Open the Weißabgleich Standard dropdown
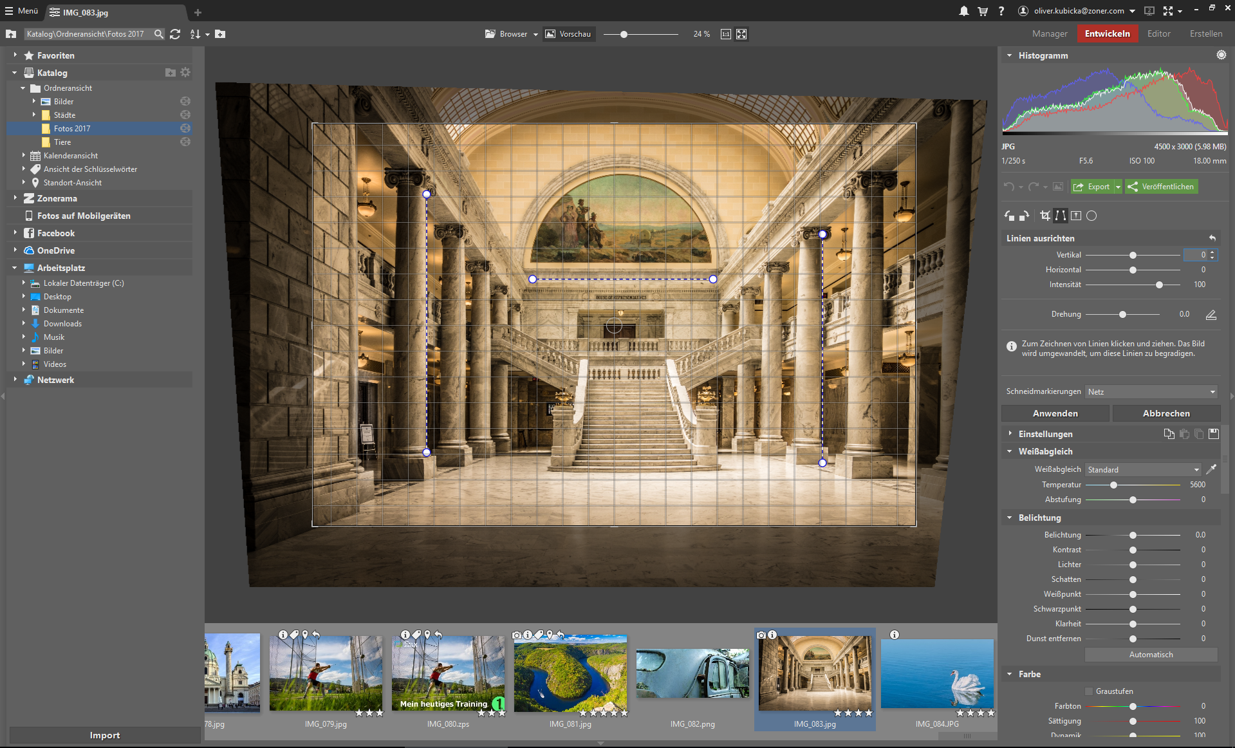 pos(1143,469)
